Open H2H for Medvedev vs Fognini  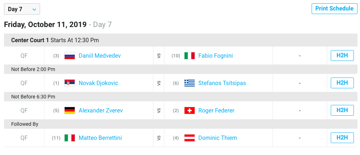(x=342, y=56)
